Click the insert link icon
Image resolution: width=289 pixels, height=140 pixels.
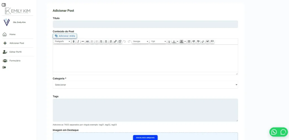coord(115,42)
